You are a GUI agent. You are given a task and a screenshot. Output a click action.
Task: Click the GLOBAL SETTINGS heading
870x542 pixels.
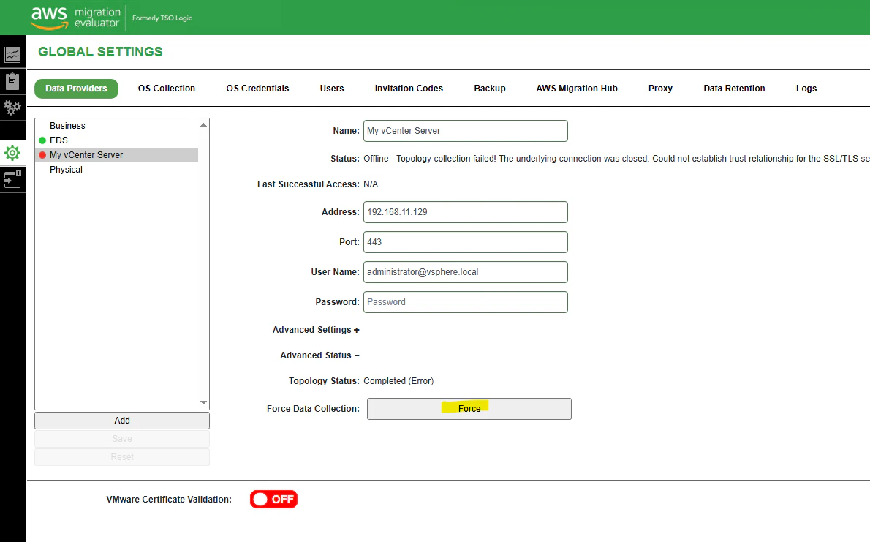pos(100,52)
